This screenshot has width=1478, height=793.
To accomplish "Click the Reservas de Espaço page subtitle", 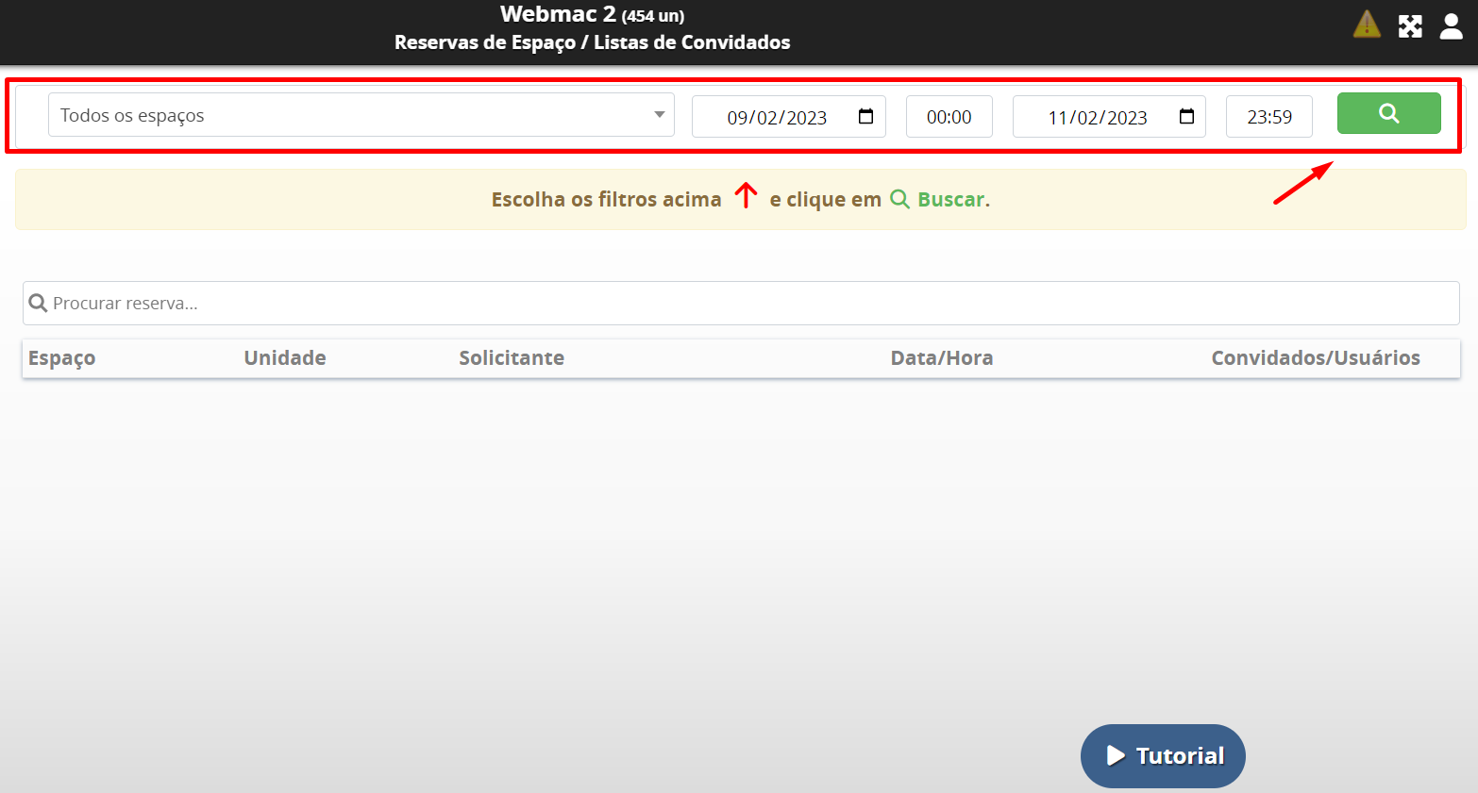I will pyautogui.click(x=592, y=42).
